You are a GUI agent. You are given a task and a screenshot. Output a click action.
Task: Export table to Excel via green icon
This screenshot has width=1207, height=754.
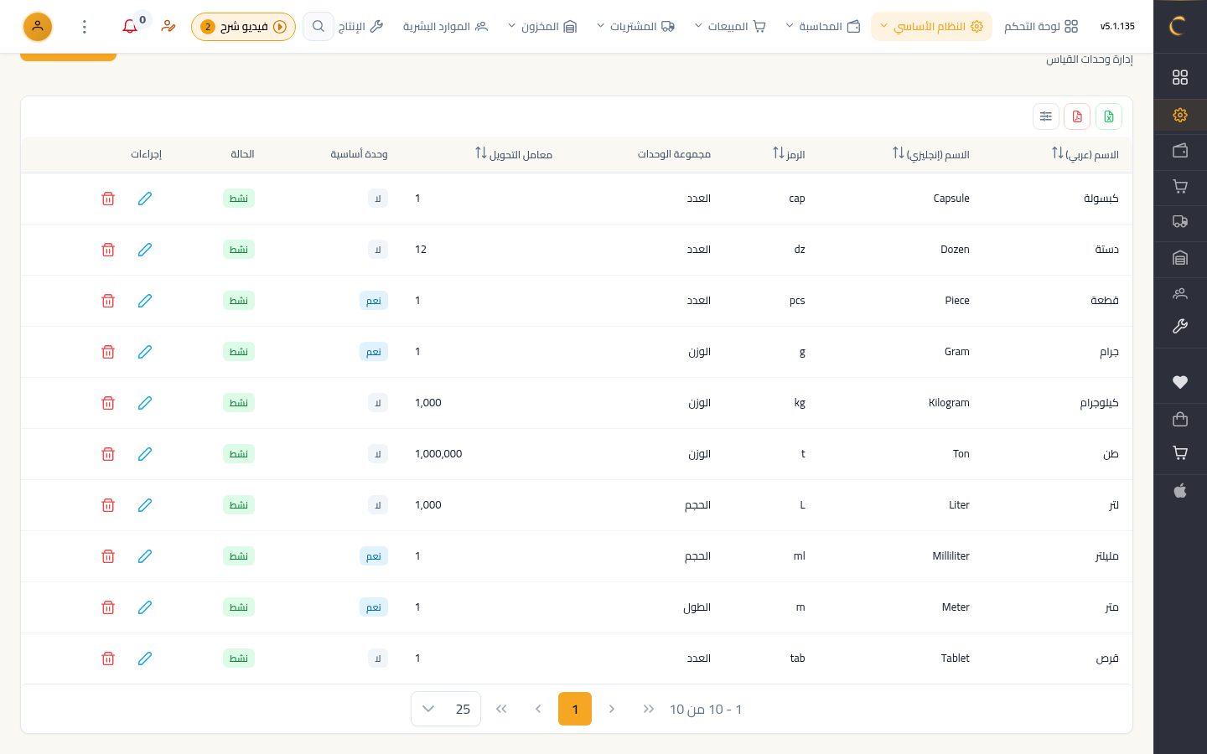point(1109,116)
